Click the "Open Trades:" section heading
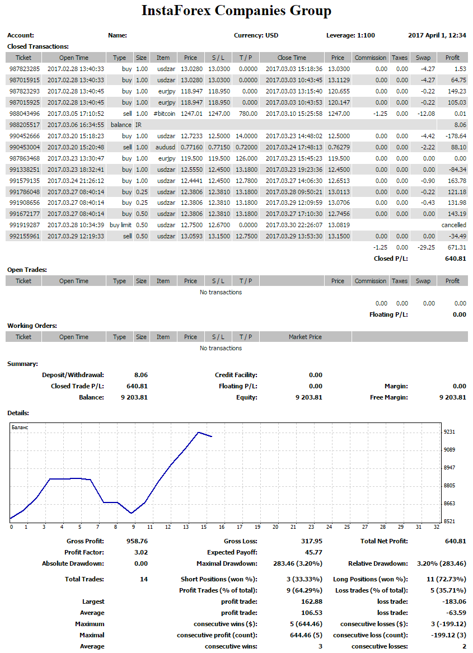 [x=27, y=270]
